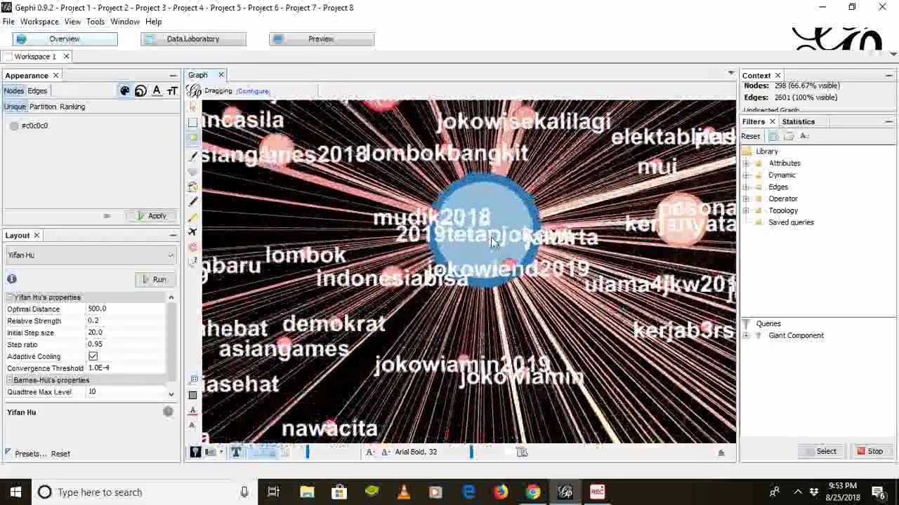Click the Windows search box
The image size is (899, 505).
[x=144, y=492]
